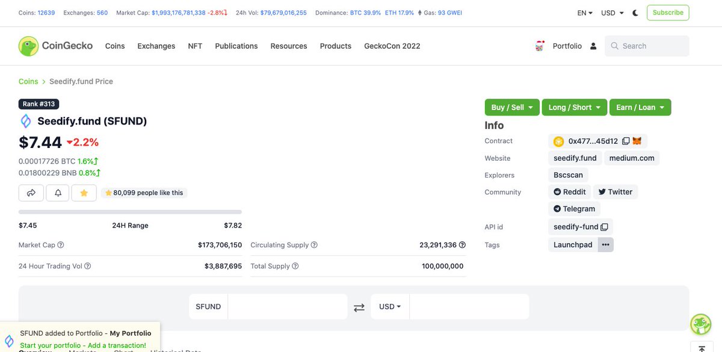Click the price alert bell button
This screenshot has width=722, height=352.
(58, 193)
